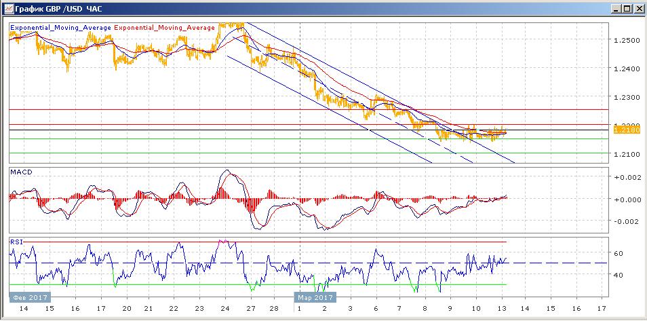647x321 pixels.
Task: Click the 60 level on RSI scale
Action: click(x=618, y=253)
